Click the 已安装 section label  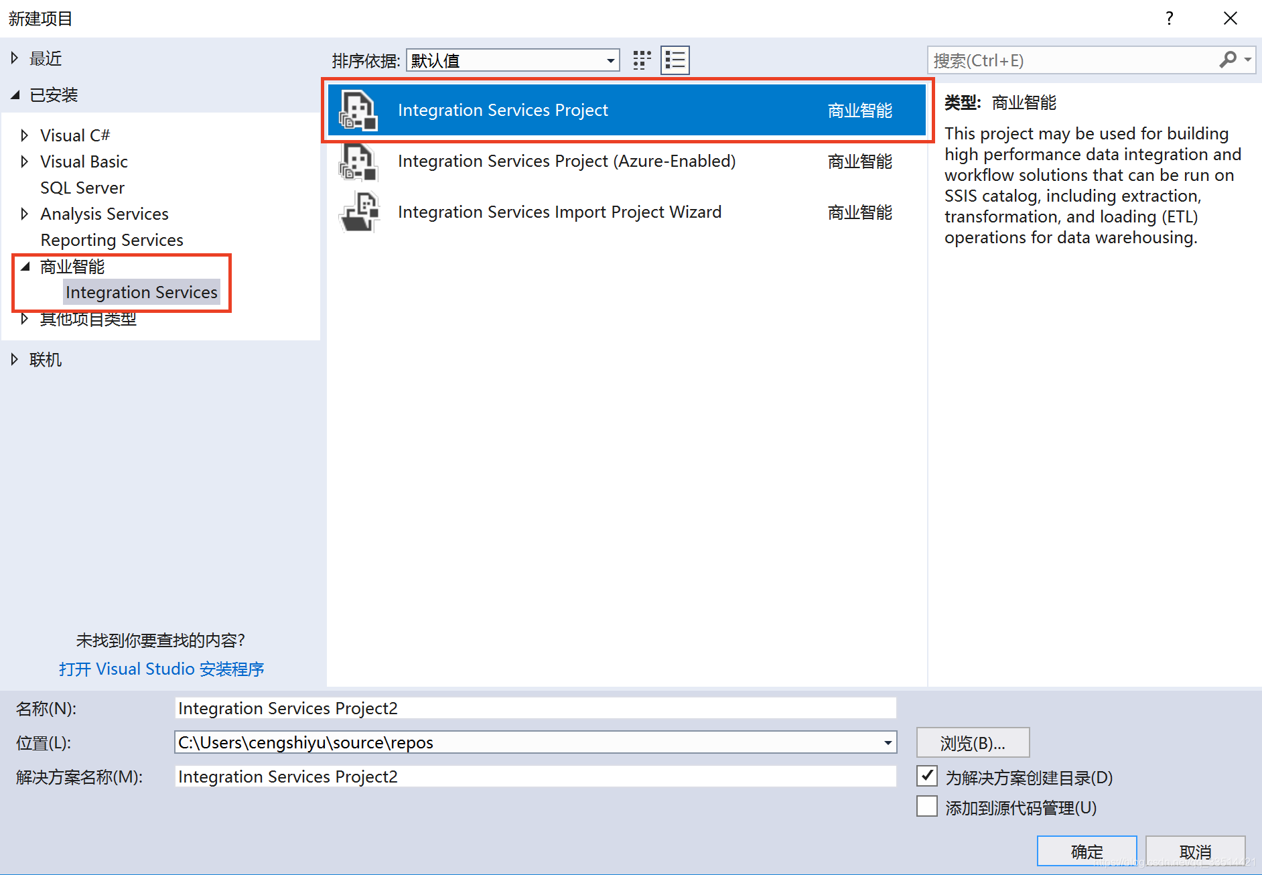click(x=54, y=95)
